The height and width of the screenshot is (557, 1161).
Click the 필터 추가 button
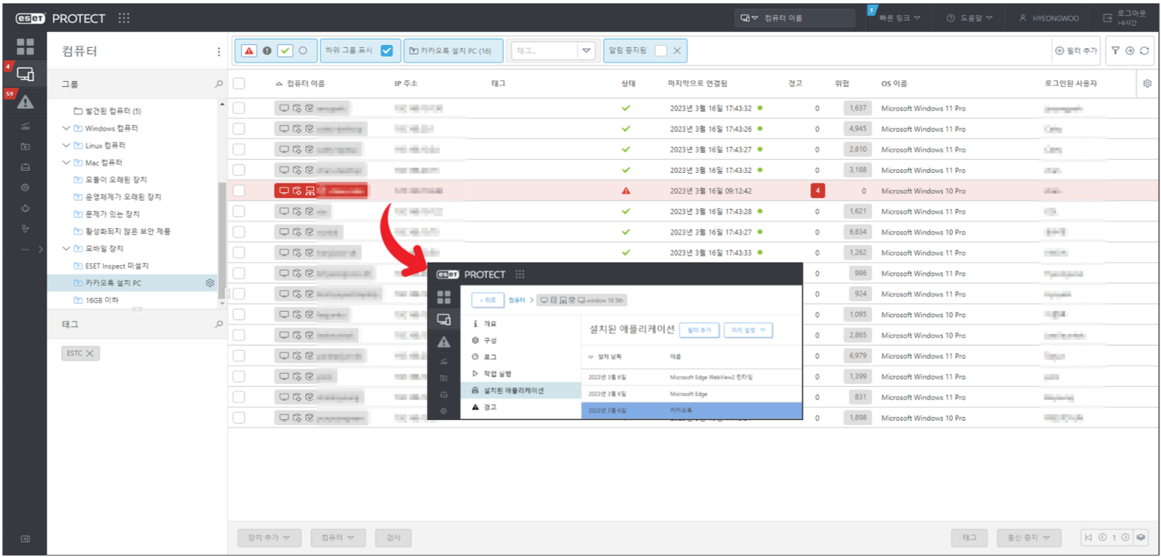point(1076,51)
